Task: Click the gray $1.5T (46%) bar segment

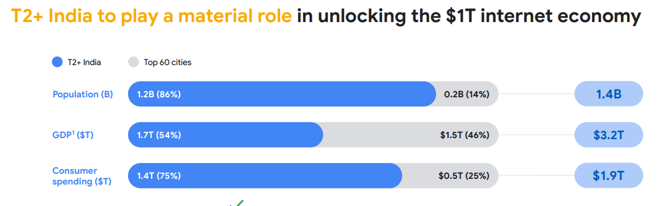Action: tap(411, 135)
